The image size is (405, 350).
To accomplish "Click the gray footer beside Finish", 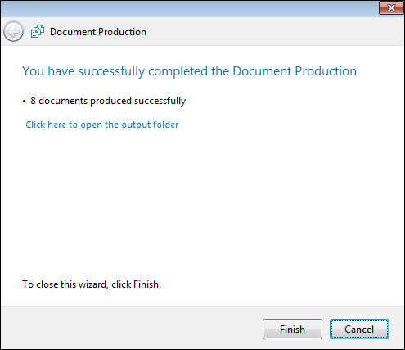I will pyautogui.click(x=131, y=328).
